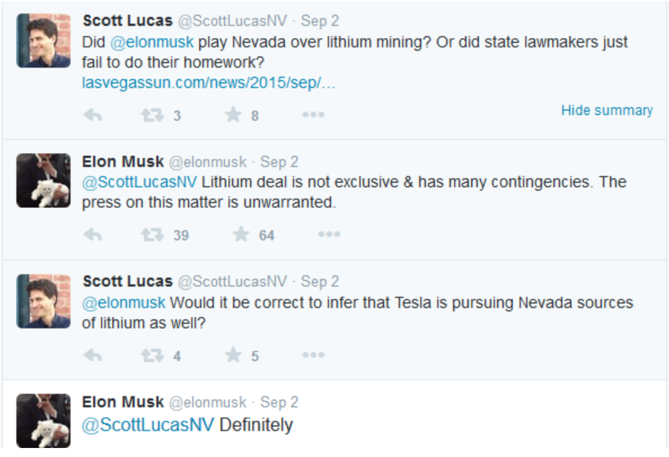Reply to Scott Lucas's lithium mining tweet
The height and width of the screenshot is (457, 669).
click(93, 115)
